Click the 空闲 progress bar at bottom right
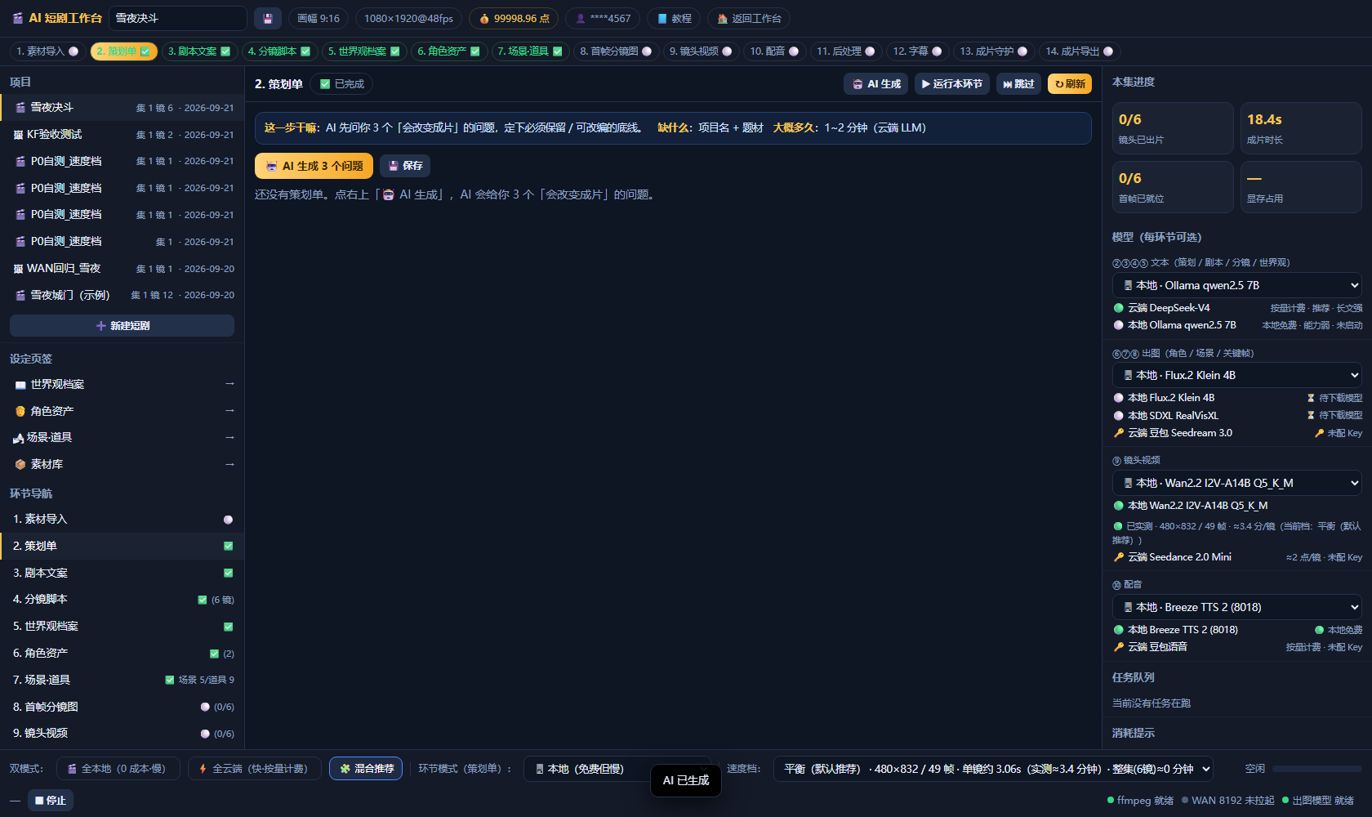 pos(1316,769)
